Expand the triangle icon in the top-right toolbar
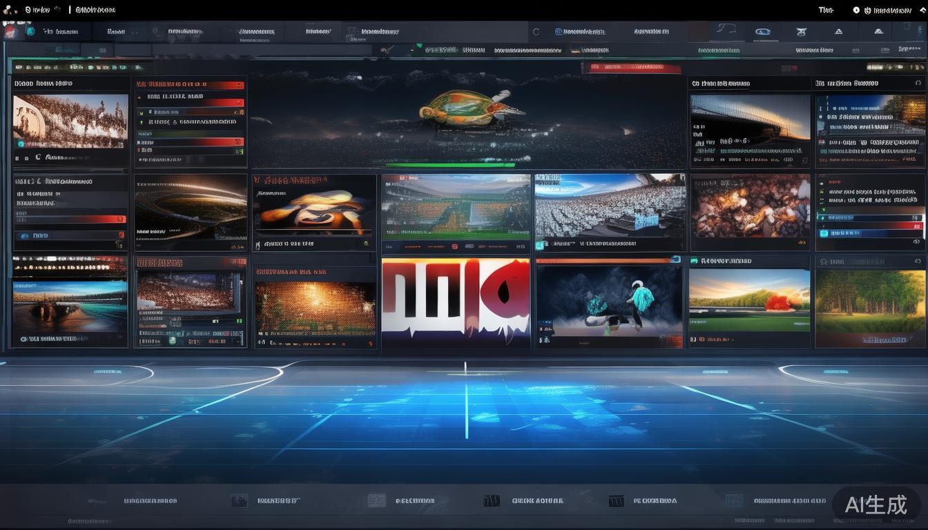This screenshot has height=530, width=928. (838, 32)
